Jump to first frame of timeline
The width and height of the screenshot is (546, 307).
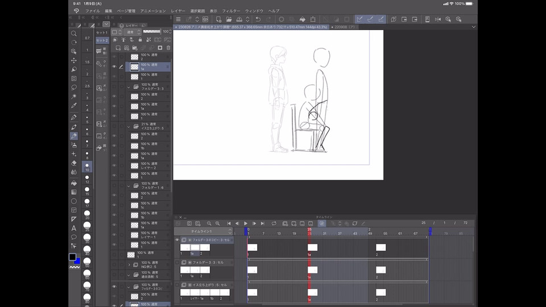pos(229,223)
